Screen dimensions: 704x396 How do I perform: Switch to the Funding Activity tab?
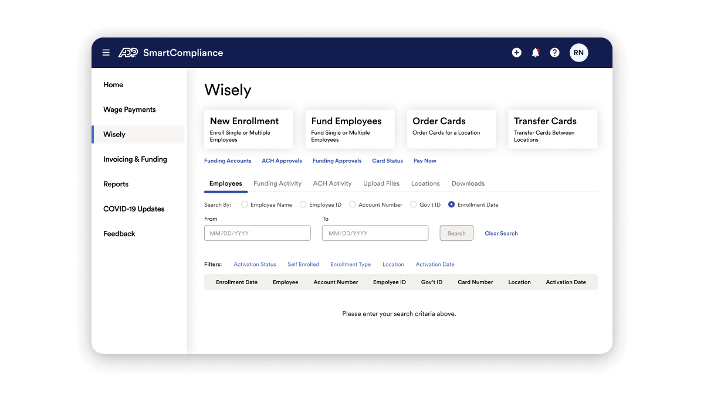tap(277, 183)
